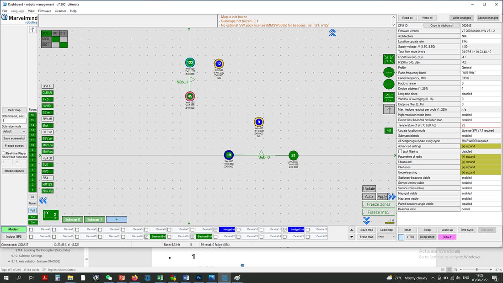Viewport: 503px width, 283px height.
Task: Click the XY axis orientation icon
Action: point(51,215)
